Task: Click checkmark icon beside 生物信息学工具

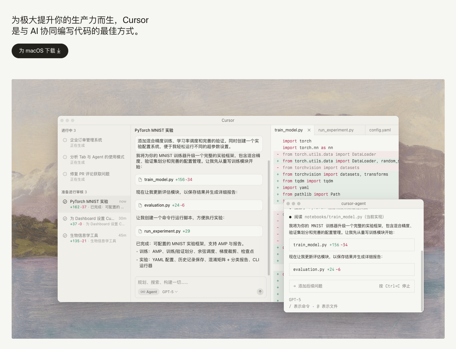Action: 65,236
